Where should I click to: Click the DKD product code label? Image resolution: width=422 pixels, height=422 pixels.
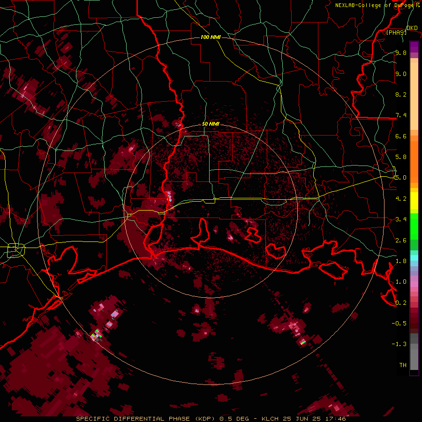(x=412, y=28)
